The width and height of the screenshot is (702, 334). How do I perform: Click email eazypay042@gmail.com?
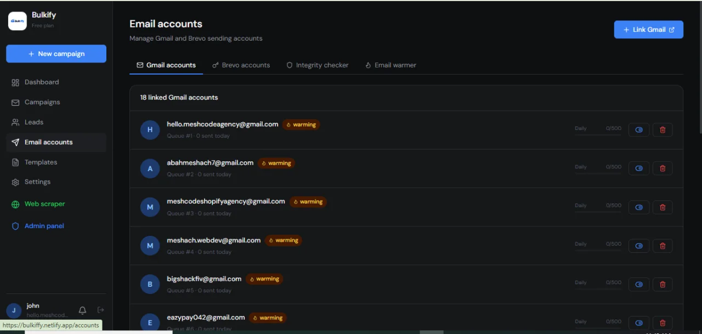(206, 318)
